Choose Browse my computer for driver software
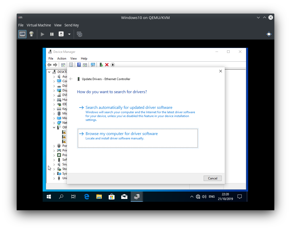 point(138,138)
